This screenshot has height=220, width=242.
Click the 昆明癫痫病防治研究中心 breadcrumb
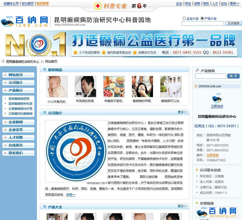click(x=22, y=62)
